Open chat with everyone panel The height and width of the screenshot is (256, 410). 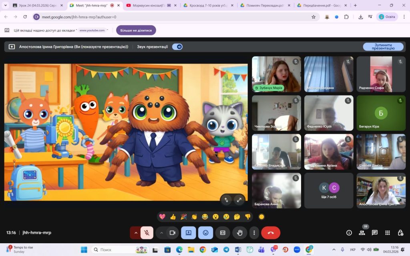pos(375,233)
